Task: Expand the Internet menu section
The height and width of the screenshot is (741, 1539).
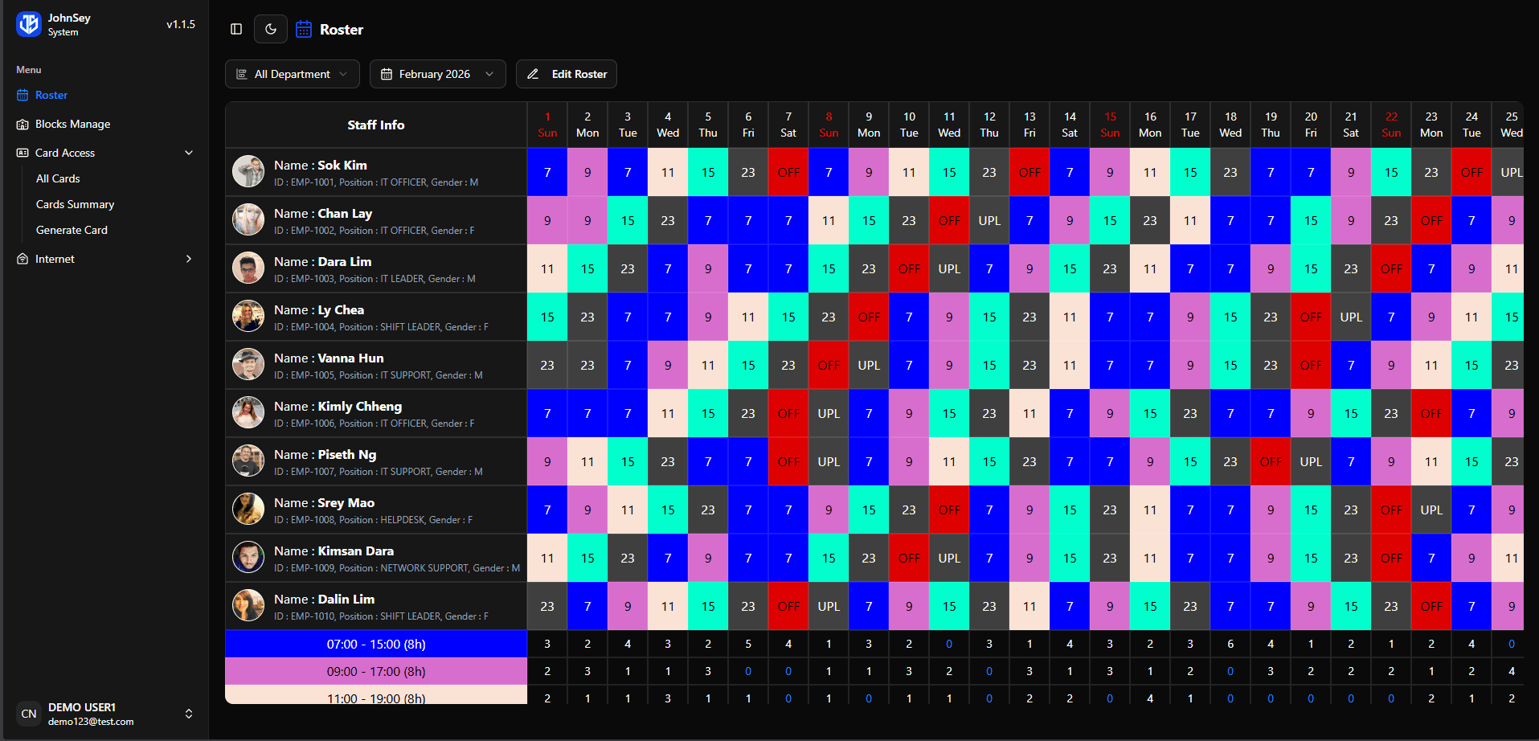Action: pyautogui.click(x=190, y=259)
